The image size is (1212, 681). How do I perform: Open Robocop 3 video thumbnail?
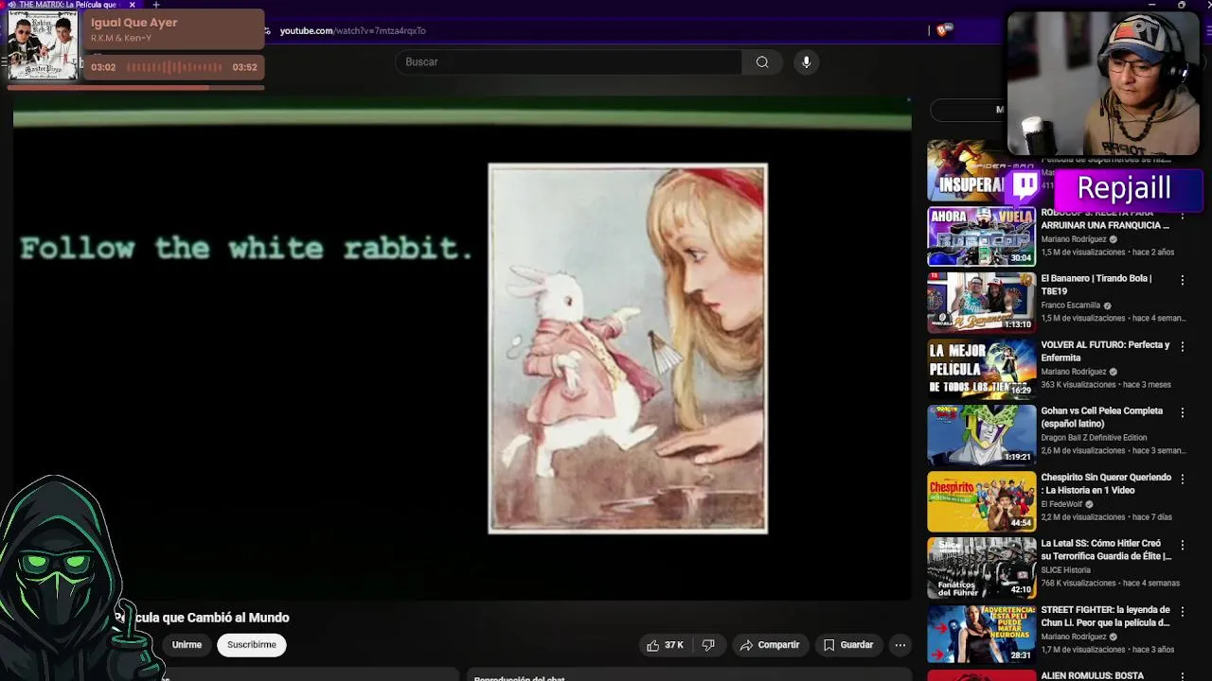tap(982, 236)
